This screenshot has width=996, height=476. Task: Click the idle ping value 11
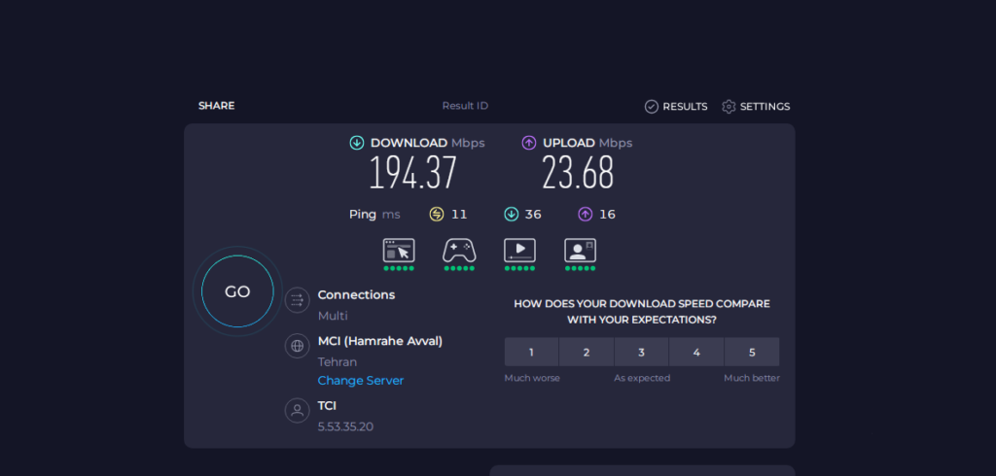coord(459,215)
